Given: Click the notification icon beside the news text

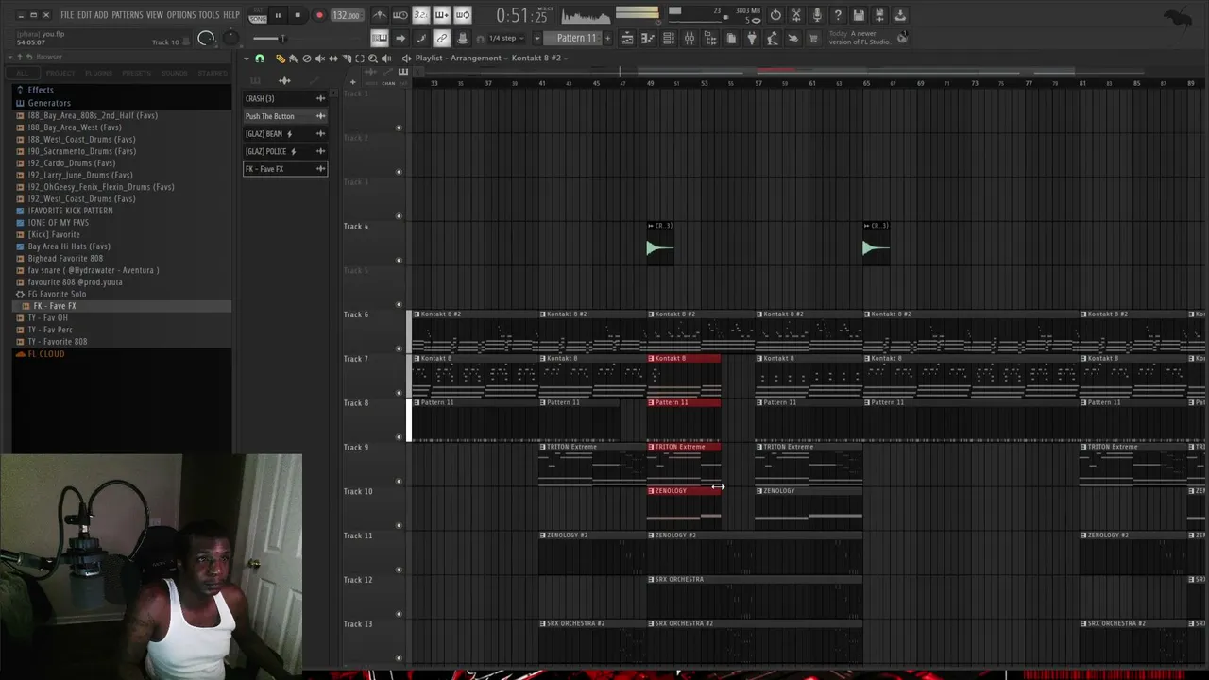Looking at the screenshot, I should [x=902, y=38].
